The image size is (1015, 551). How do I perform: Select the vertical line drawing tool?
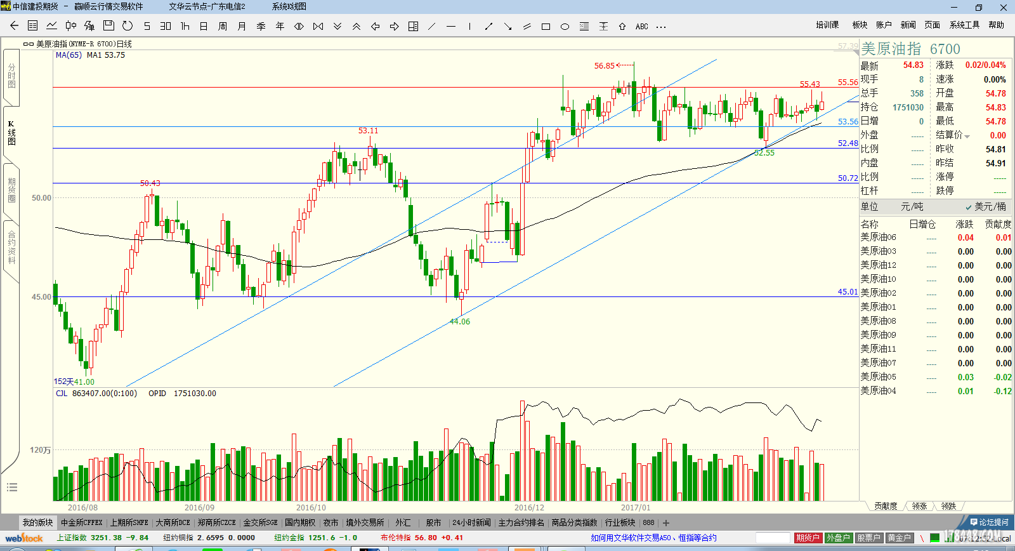pos(470,26)
